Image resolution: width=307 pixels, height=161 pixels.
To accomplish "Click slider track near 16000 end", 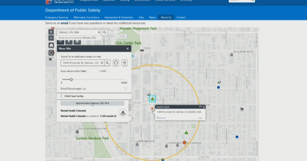I will point(124,79).
